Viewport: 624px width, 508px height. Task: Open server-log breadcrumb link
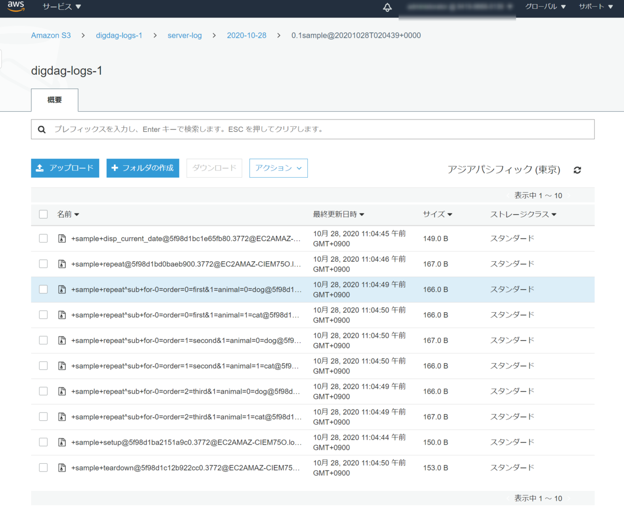[x=185, y=35]
